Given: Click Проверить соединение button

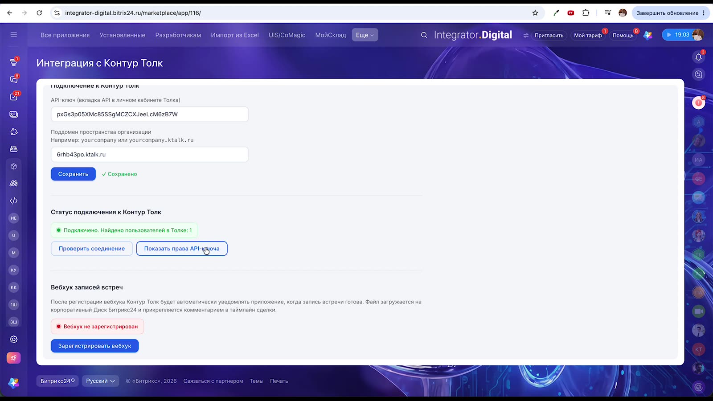Looking at the screenshot, I should pyautogui.click(x=92, y=249).
